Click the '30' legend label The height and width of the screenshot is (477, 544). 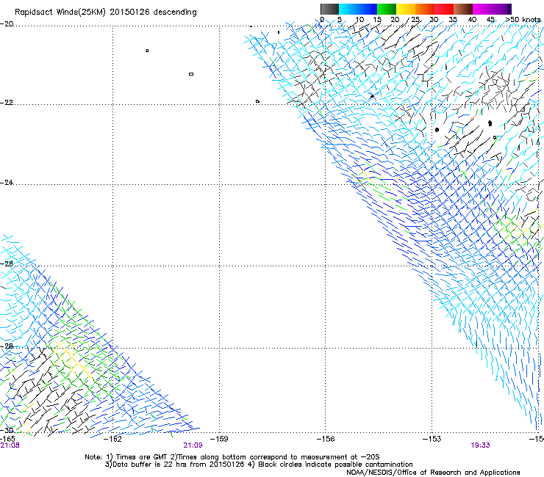(x=434, y=20)
